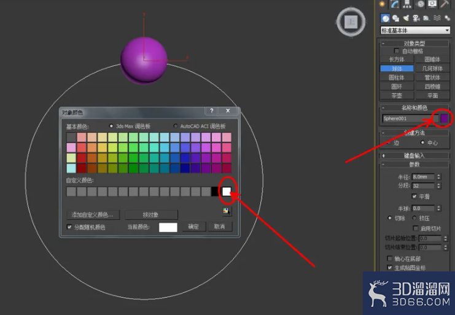Open the 标准基本体 primitive type dropdown

pos(415,30)
